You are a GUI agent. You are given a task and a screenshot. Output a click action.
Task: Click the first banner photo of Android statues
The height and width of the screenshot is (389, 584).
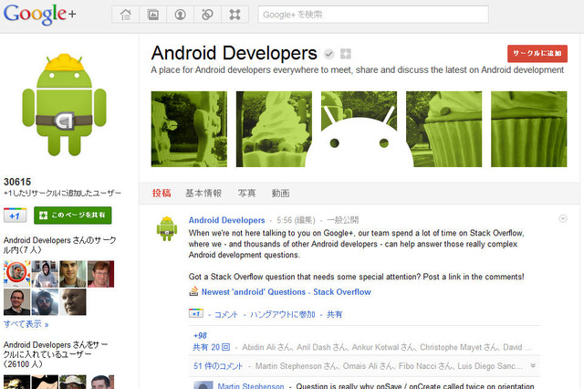coord(189,129)
